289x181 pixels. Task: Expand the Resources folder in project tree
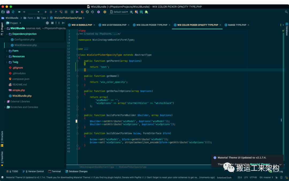pyautogui.click(x=7, y=57)
